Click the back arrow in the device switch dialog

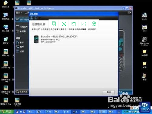coord(32,18)
